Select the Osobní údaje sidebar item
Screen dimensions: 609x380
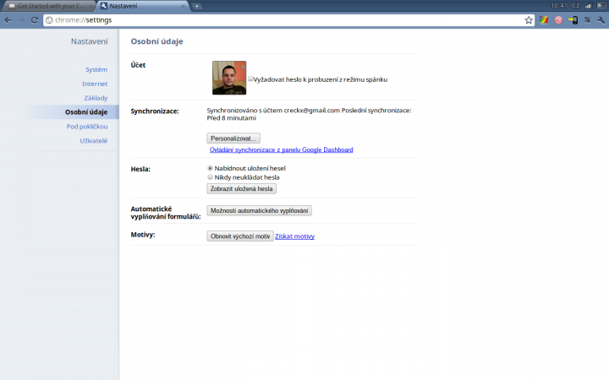point(86,112)
